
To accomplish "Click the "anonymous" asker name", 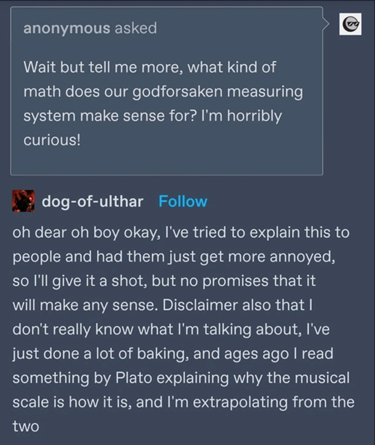I will [67, 29].
